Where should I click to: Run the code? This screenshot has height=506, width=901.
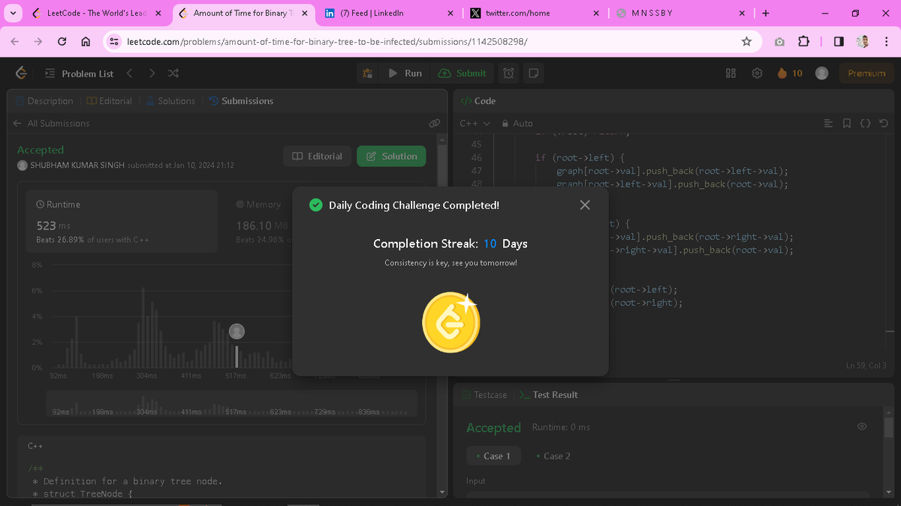point(405,73)
